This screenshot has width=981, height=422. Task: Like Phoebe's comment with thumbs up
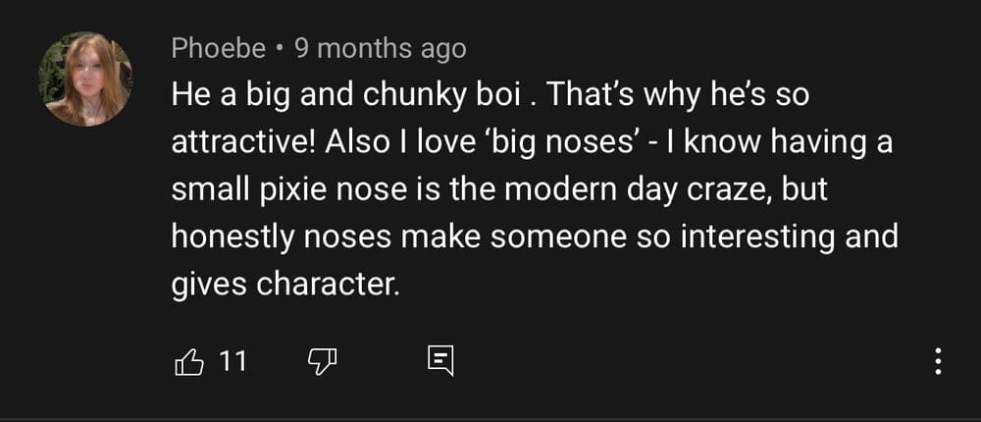tap(187, 362)
